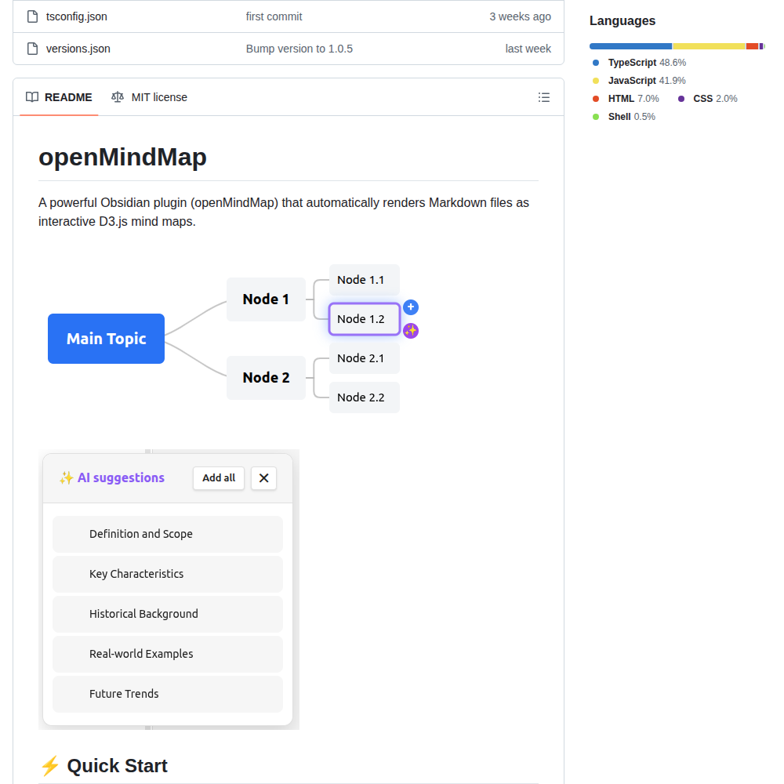784x784 pixels.
Task: Click the blue plus icon next to Node 1.2
Action: point(411,307)
